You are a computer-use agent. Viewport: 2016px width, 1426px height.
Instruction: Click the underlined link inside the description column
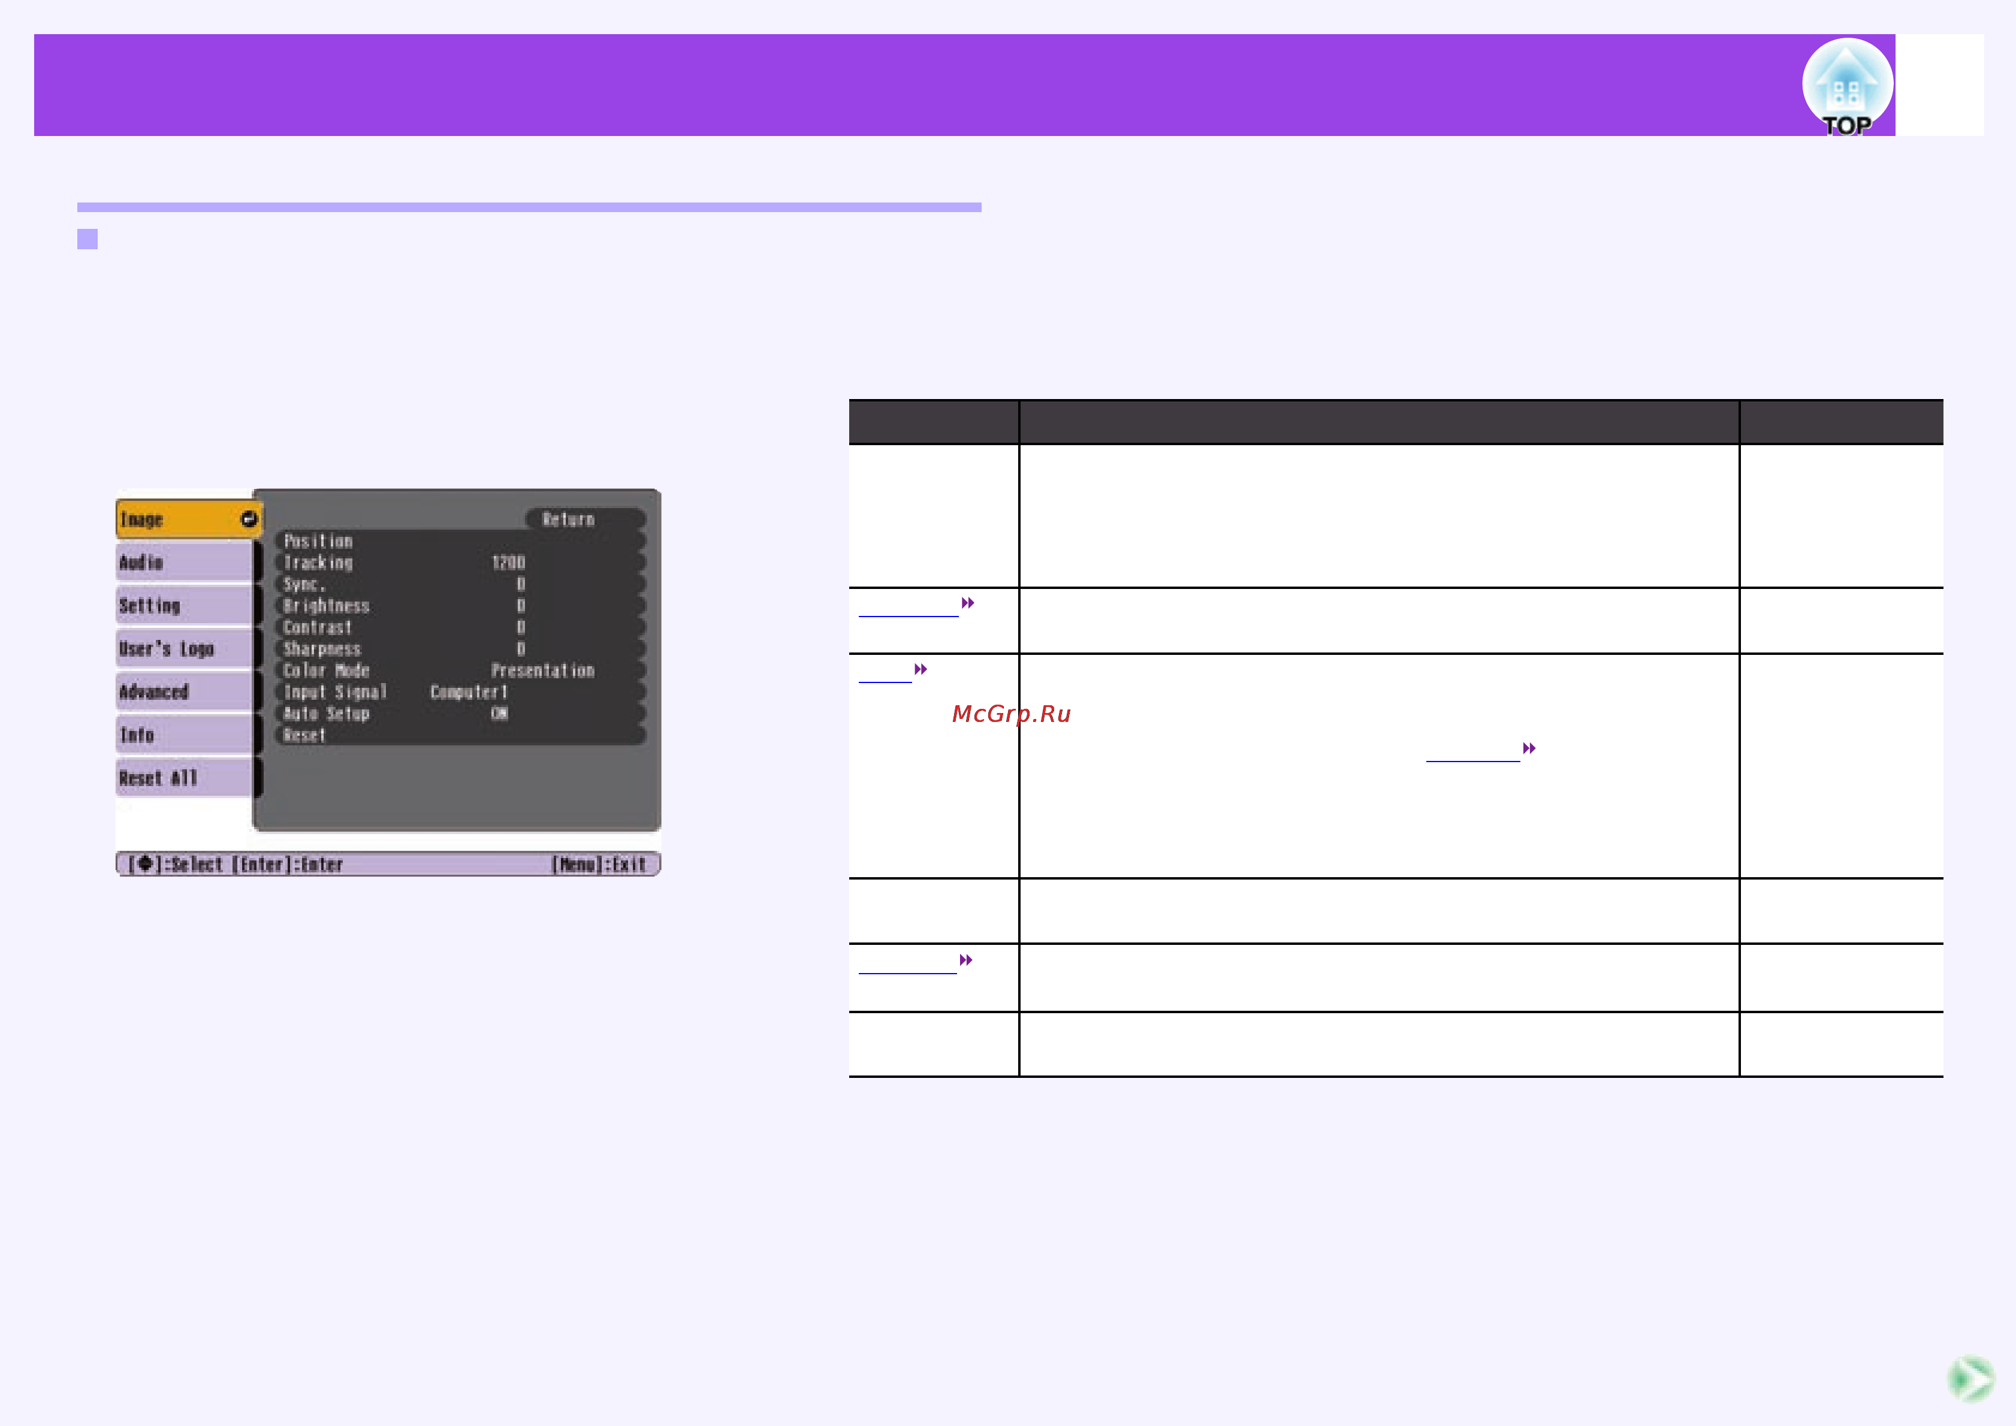pos(1472,751)
